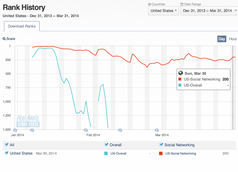The width and height of the screenshot is (238, 172).
Task: Click the globe icon beside Countries
Action: 149,4
